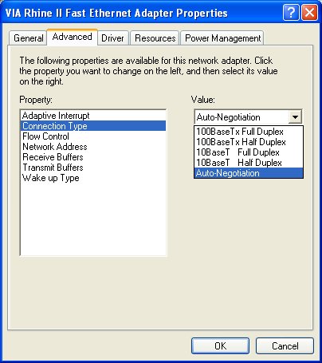Choose 100BaseTx Half Duplex option
Viewport: 322px width, 363px height.
[249, 142]
